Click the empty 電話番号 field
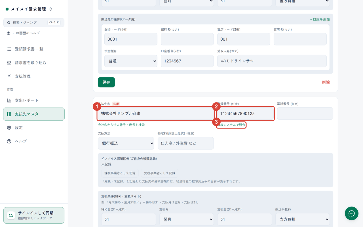This screenshot has height=227, width=363. [305, 113]
